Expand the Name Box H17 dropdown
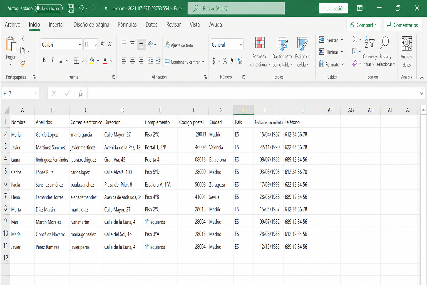 (36, 94)
